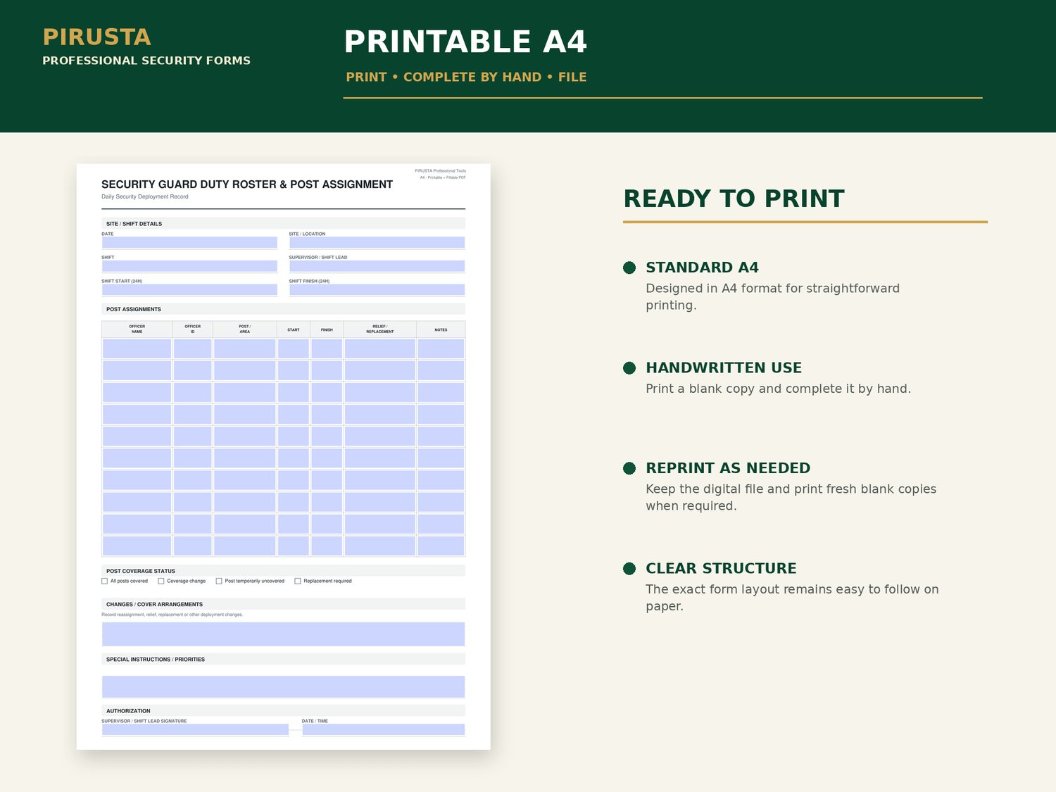
Task: Click the OFFICER NAME column header
Action: click(x=137, y=329)
